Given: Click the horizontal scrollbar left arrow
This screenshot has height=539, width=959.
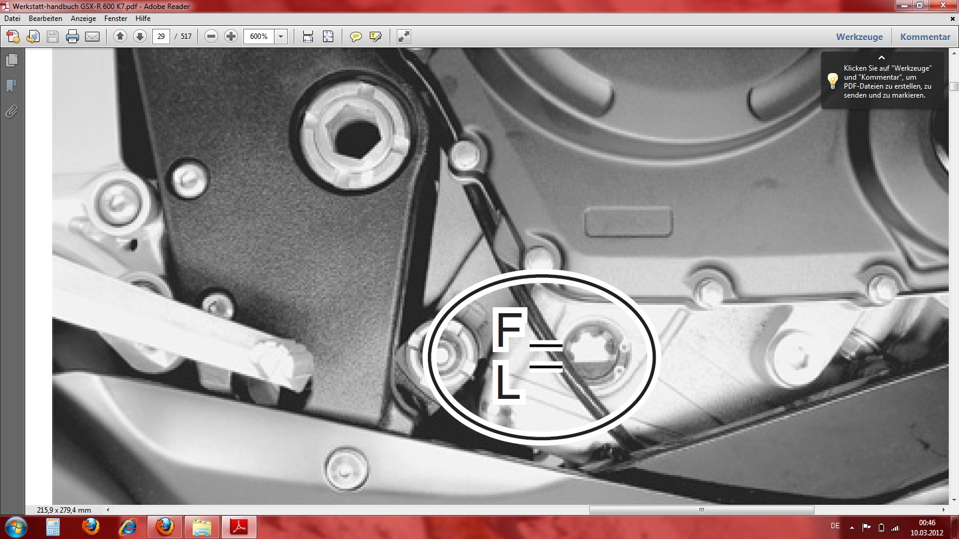Looking at the screenshot, I should (x=108, y=510).
